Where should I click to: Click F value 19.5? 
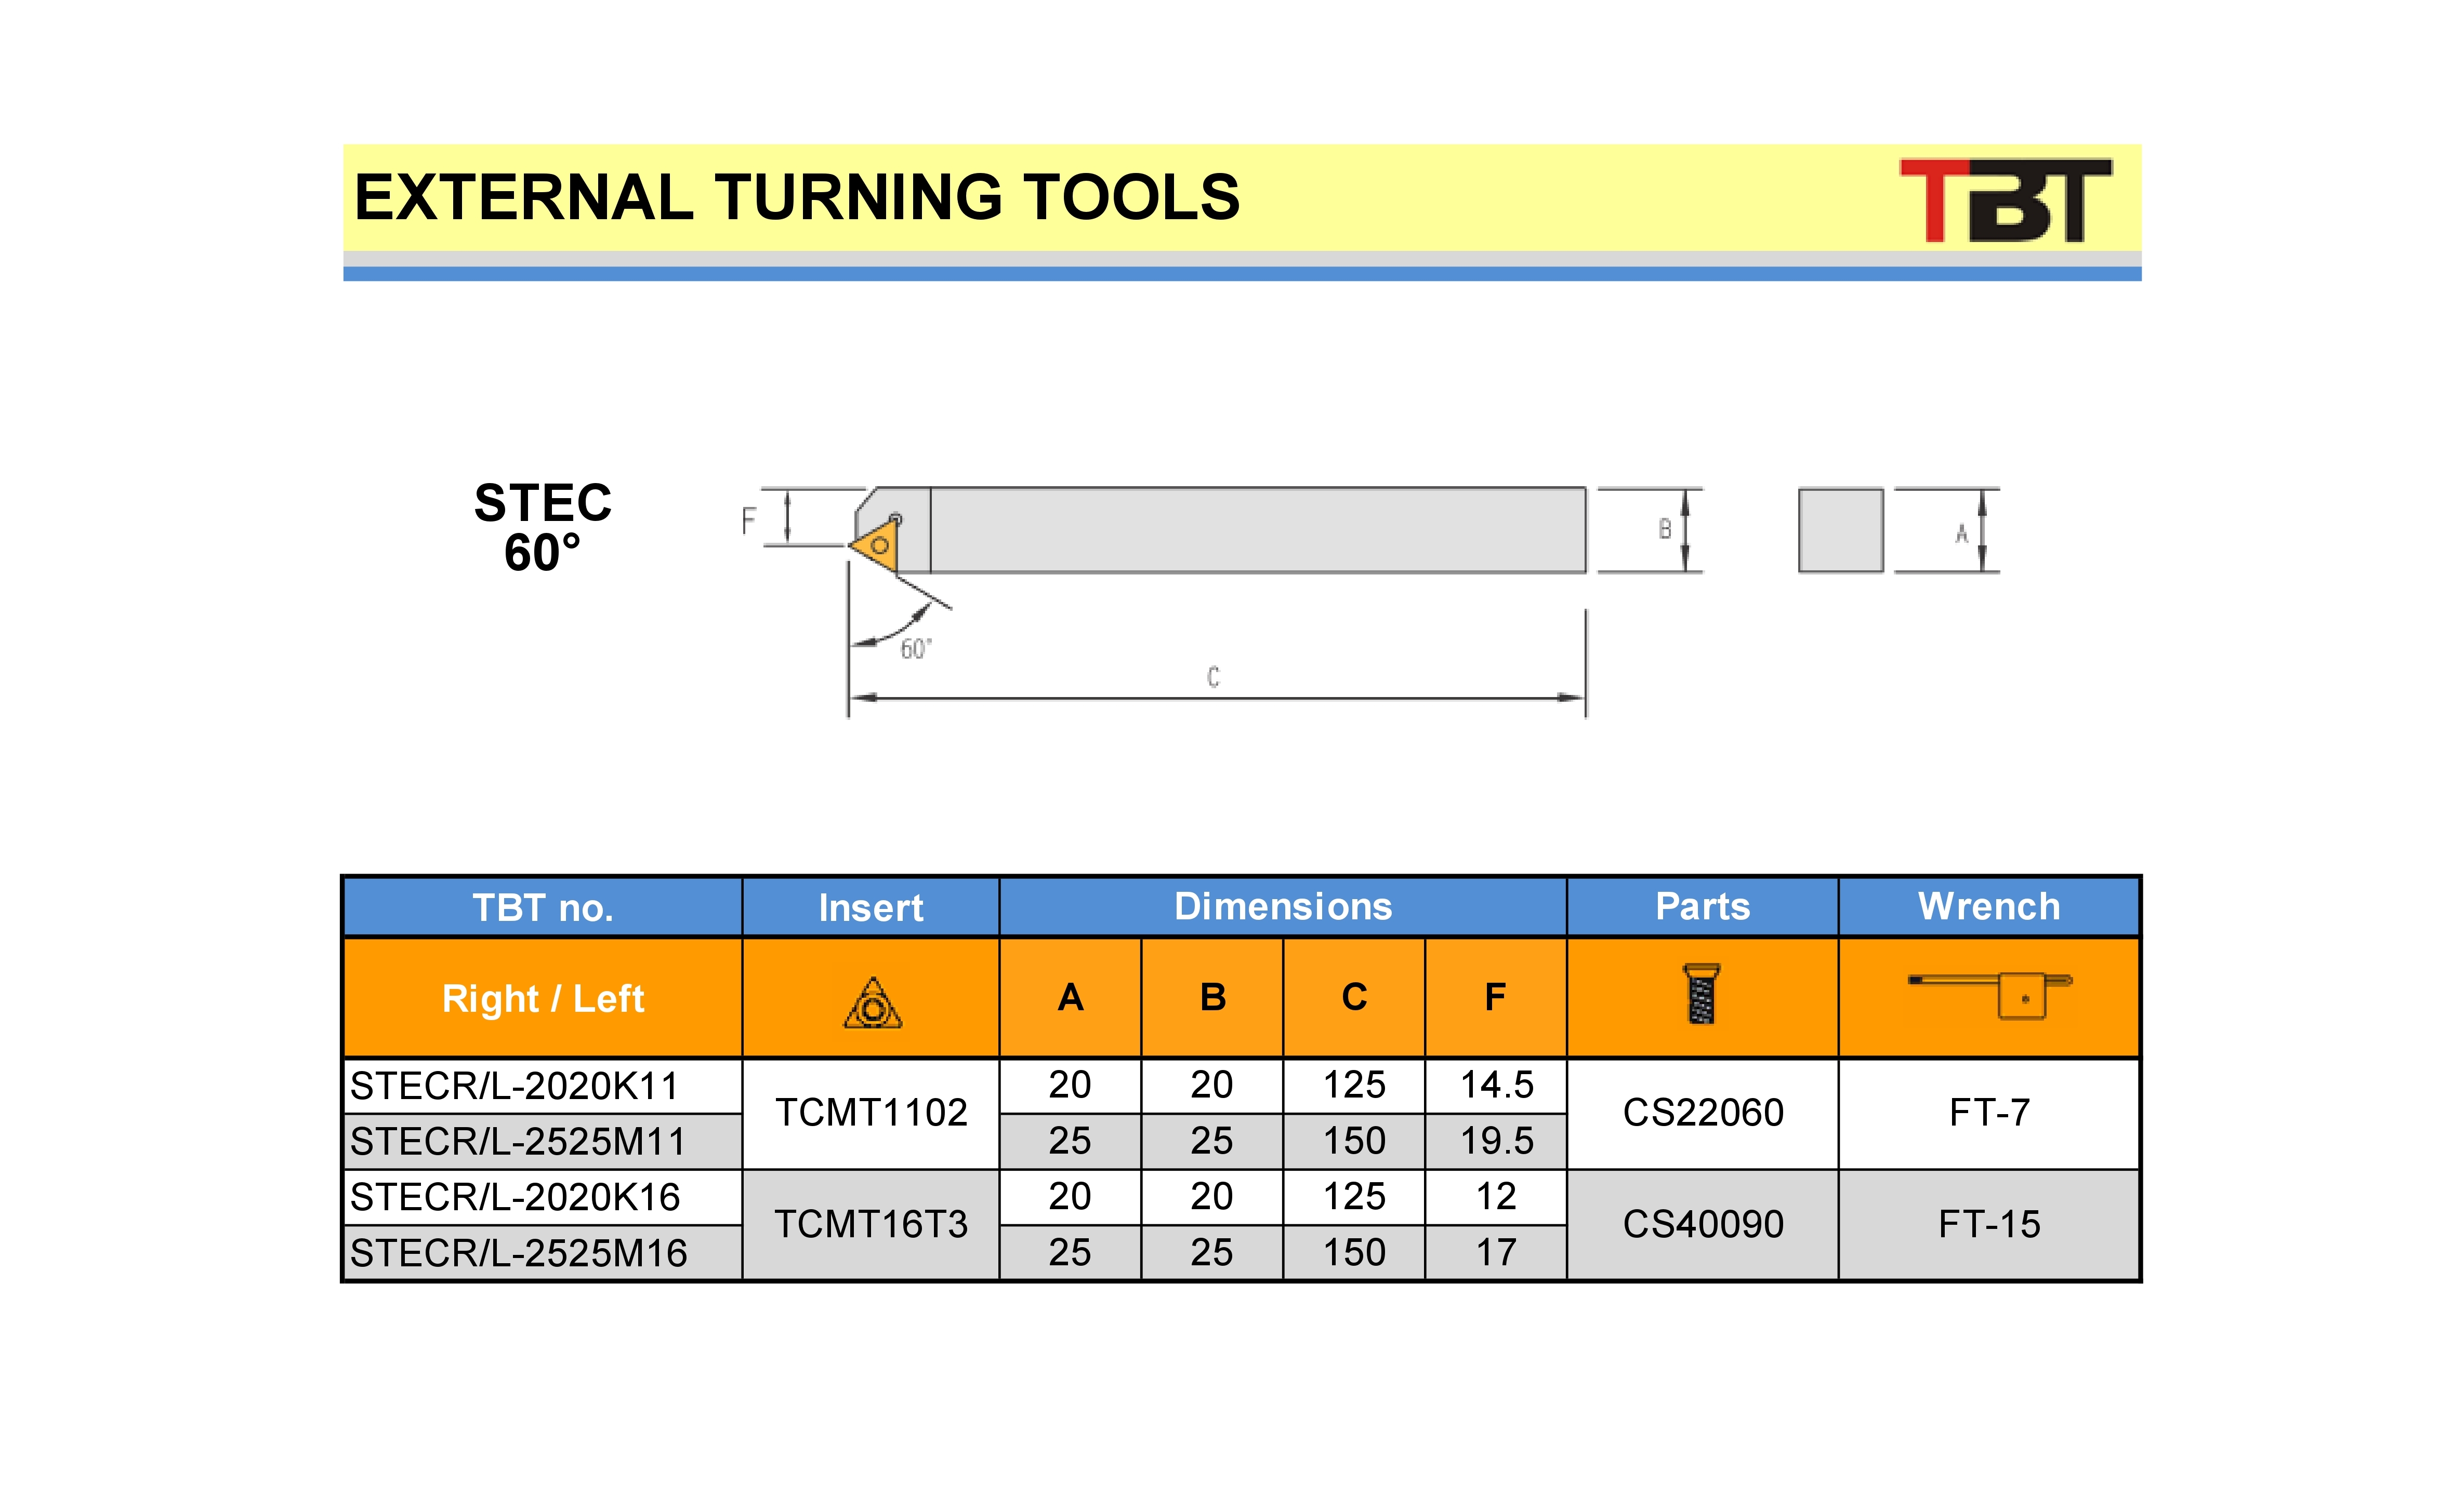click(1496, 1142)
